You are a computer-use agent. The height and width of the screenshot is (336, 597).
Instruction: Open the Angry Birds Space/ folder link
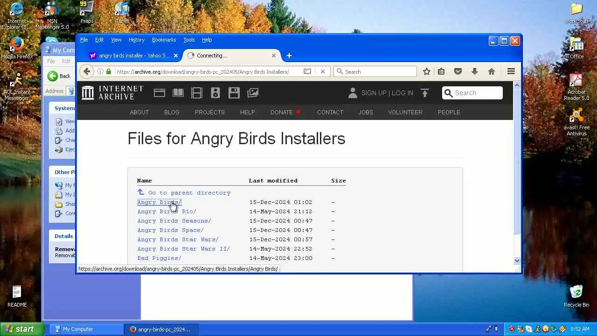170,230
